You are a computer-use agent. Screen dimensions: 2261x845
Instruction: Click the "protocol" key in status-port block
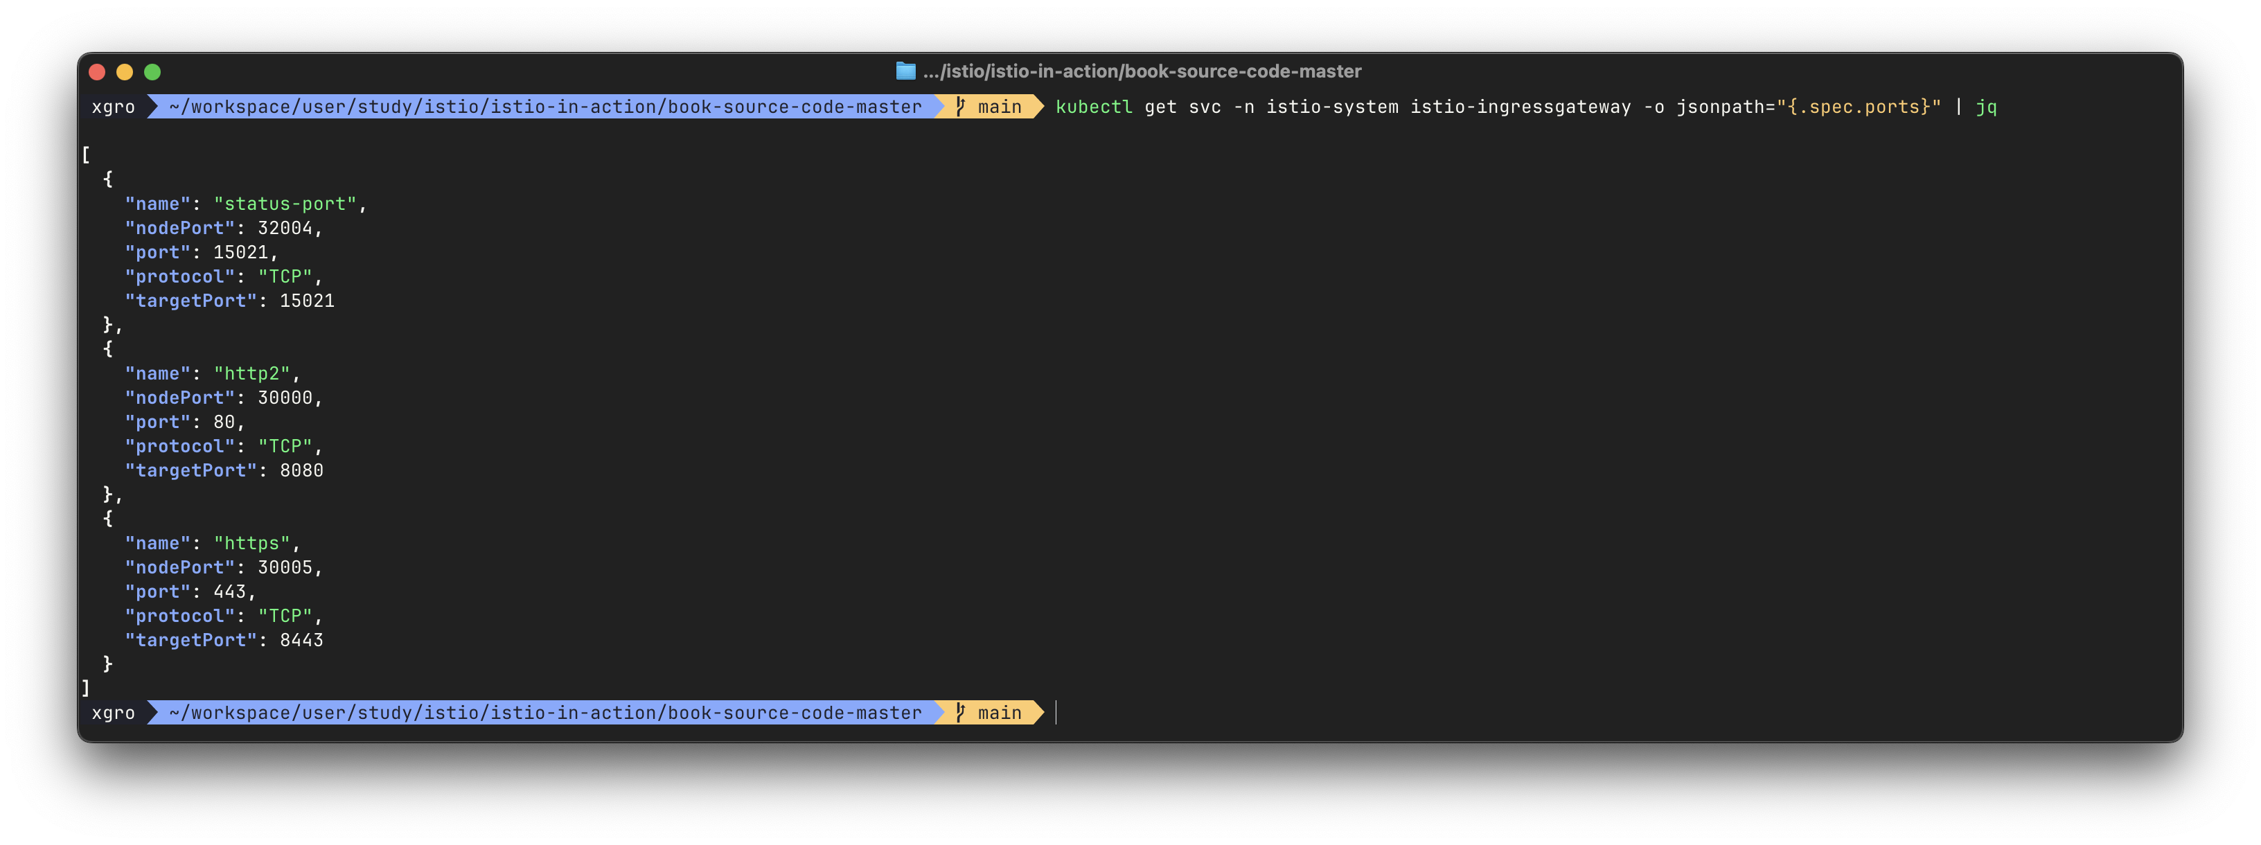(180, 276)
